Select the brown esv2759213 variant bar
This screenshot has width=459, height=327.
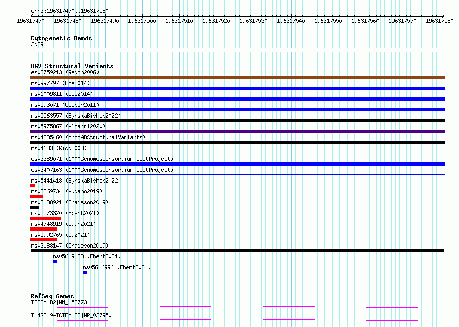237,77
